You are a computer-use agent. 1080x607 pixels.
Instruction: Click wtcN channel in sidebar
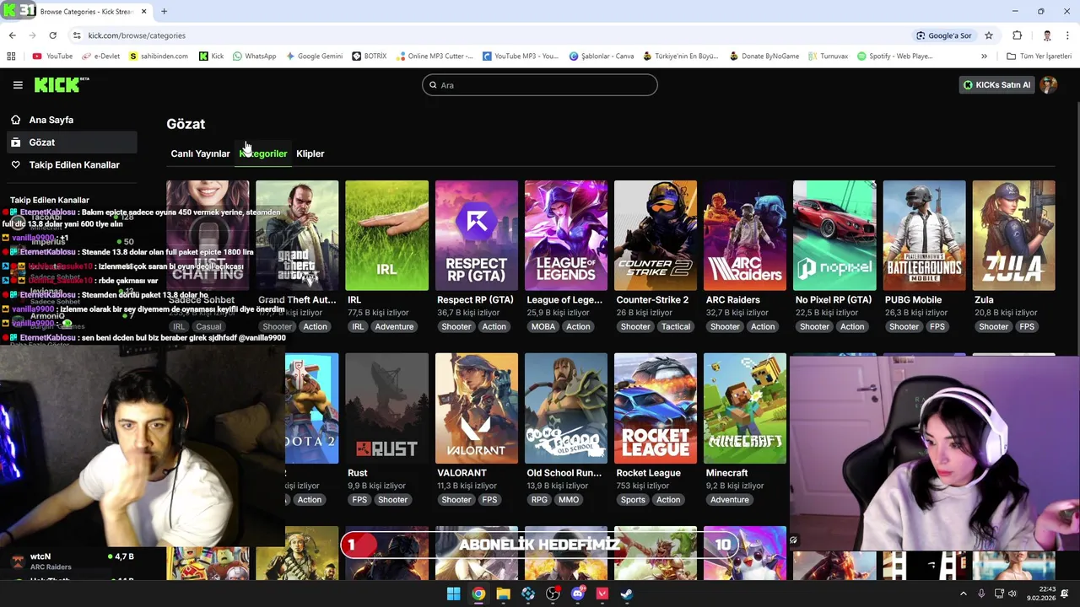pyautogui.click(x=70, y=561)
